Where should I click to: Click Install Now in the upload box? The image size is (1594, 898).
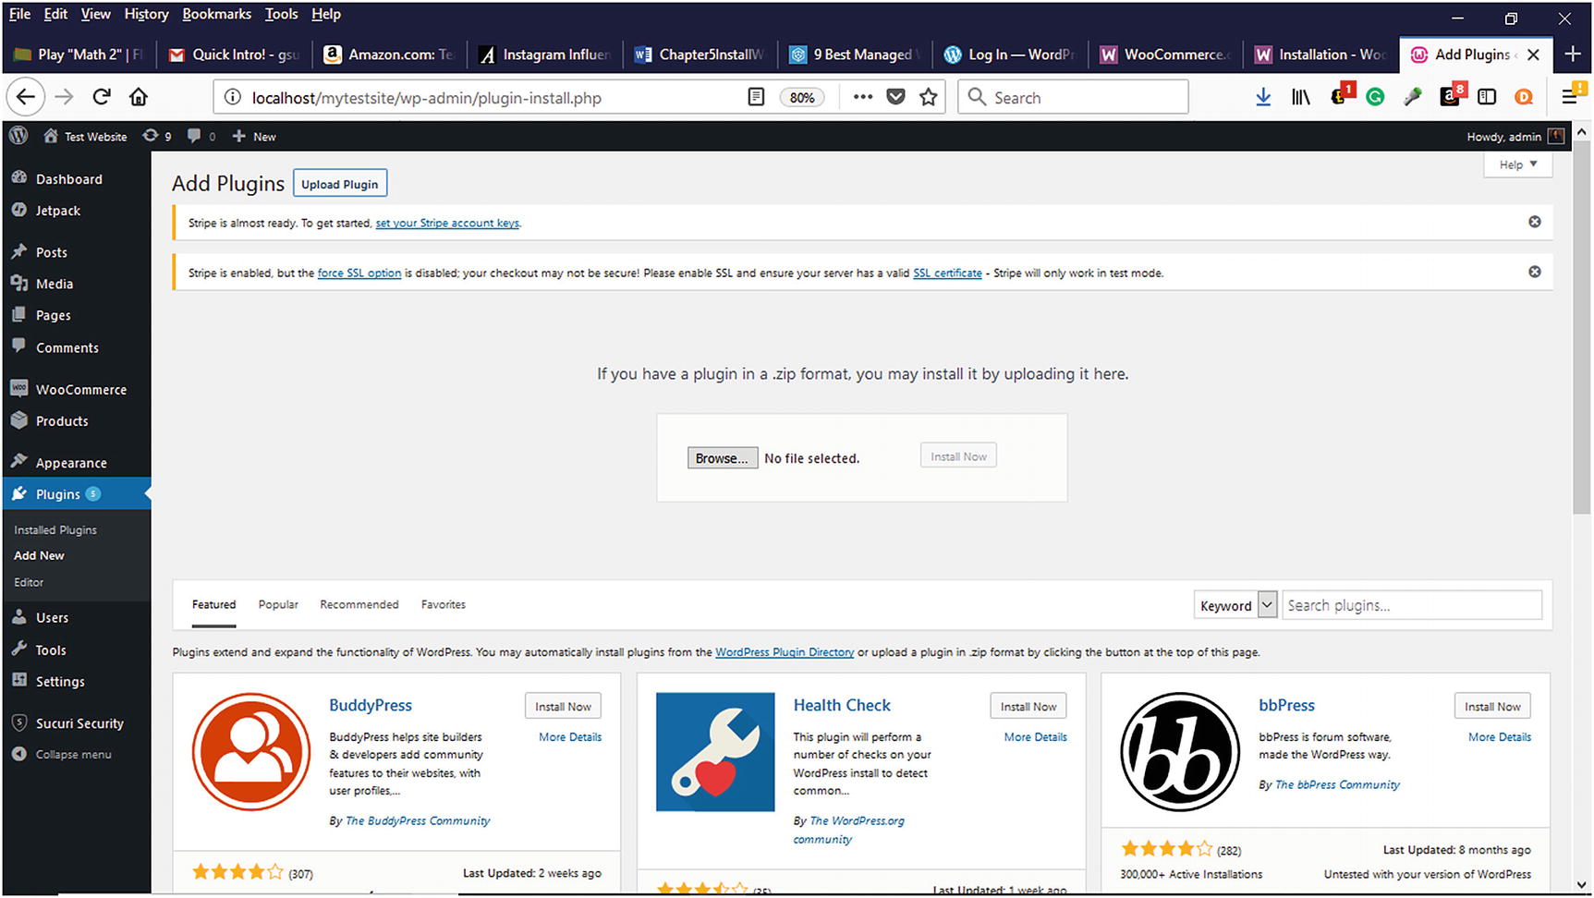tap(958, 456)
